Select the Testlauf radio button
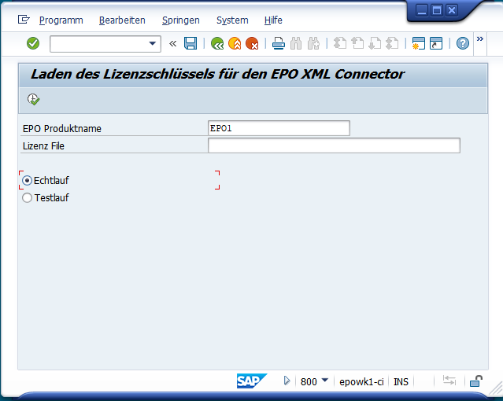This screenshot has height=401, width=503. (27, 198)
